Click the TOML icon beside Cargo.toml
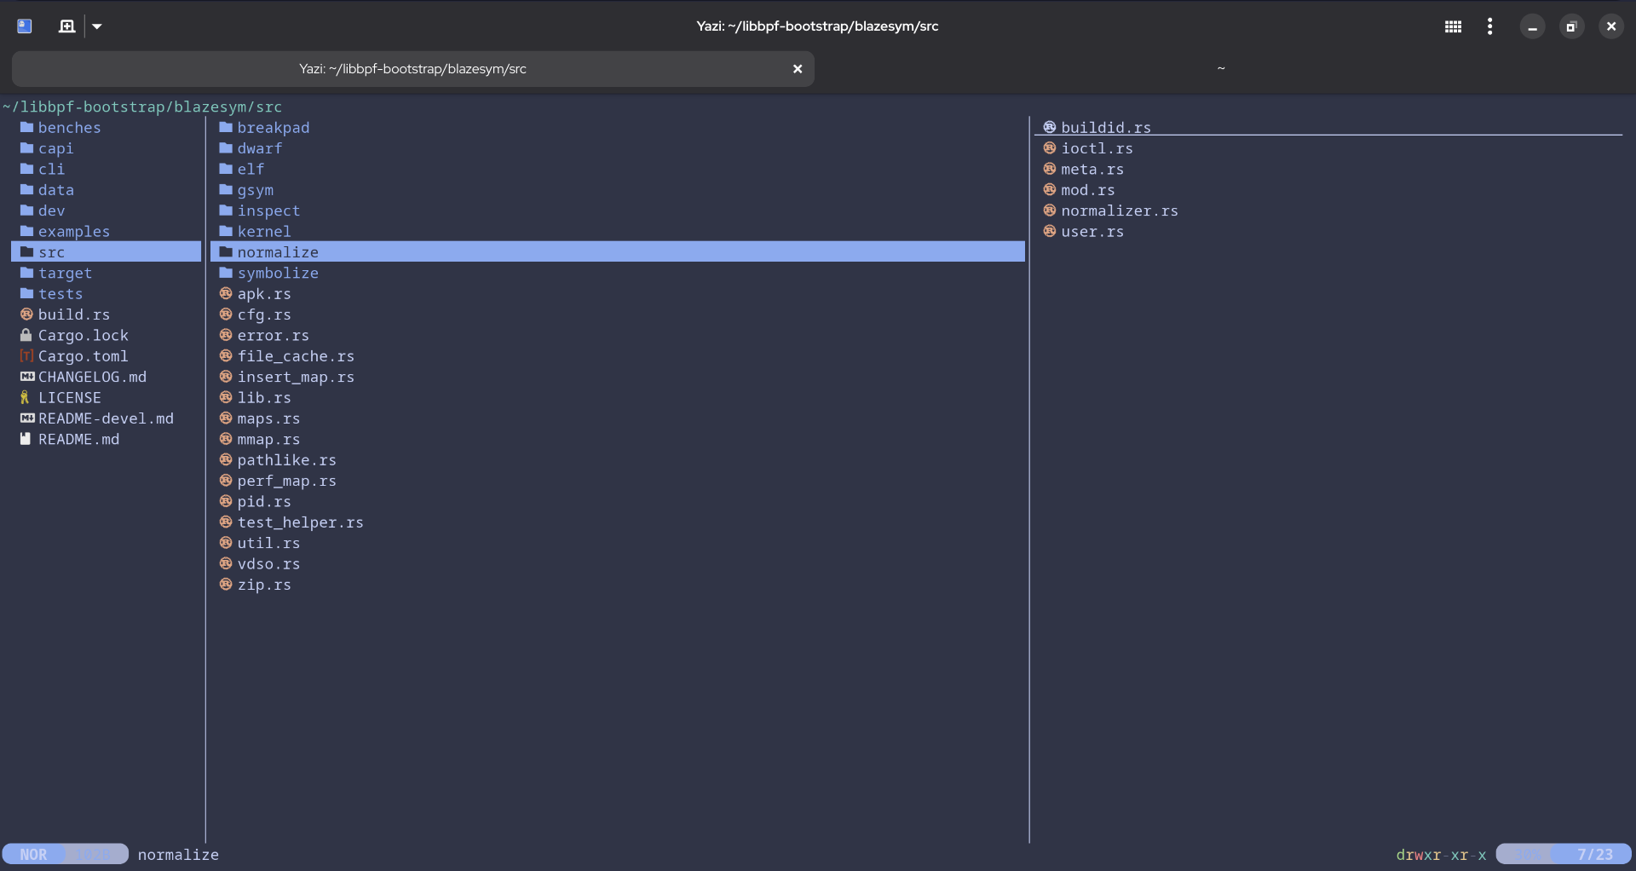The width and height of the screenshot is (1636, 871). [26, 356]
